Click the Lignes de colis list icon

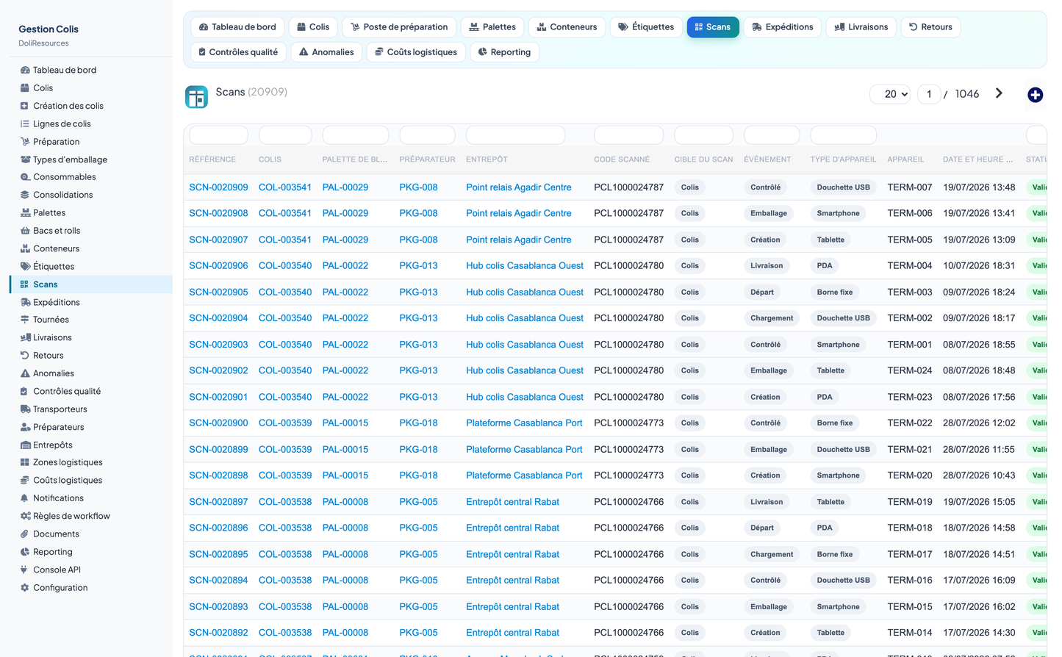(25, 124)
